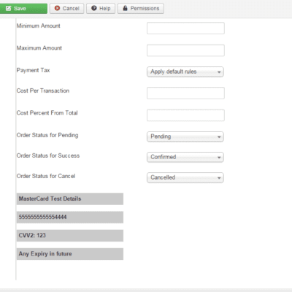Open the Permissions settings button
Viewport: 292px width, 292px height.
(141, 9)
